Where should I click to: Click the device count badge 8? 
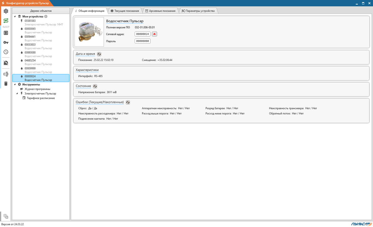tap(46, 16)
